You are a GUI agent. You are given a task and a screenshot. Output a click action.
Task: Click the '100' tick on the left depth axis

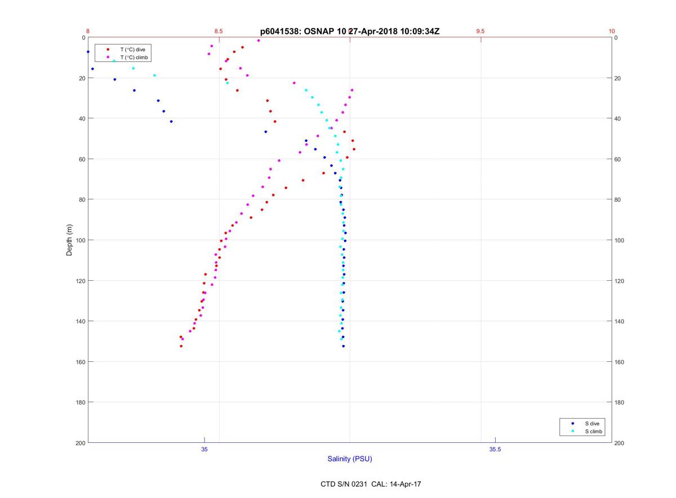[80, 240]
